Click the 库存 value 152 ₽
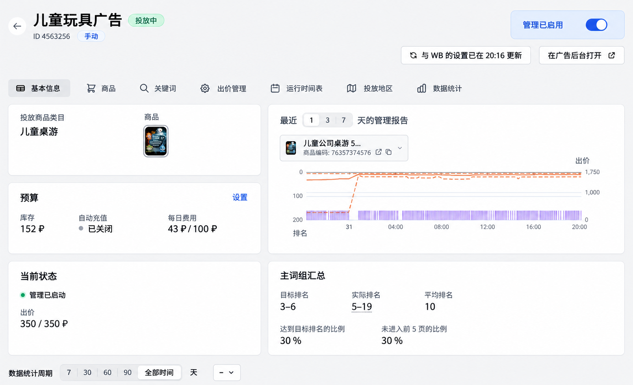Viewport: 633px width, 385px height. pos(32,229)
